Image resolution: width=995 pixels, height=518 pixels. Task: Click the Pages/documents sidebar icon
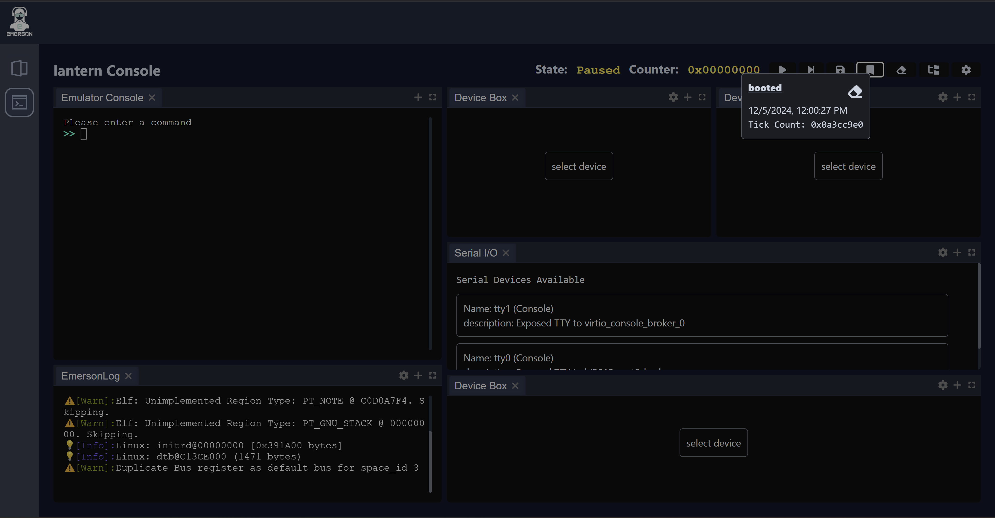coord(20,68)
